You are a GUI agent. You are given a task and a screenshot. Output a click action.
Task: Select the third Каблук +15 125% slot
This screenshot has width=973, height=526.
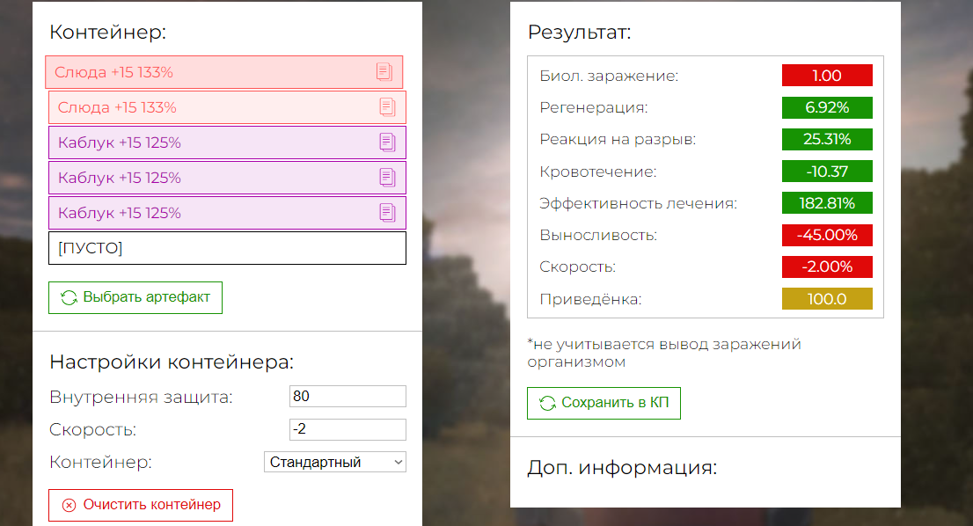tap(227, 213)
